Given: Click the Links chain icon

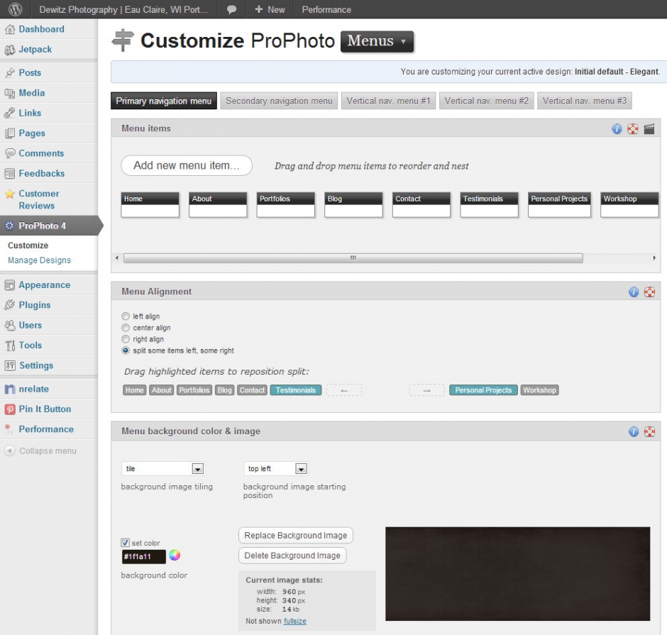Looking at the screenshot, I should point(10,113).
